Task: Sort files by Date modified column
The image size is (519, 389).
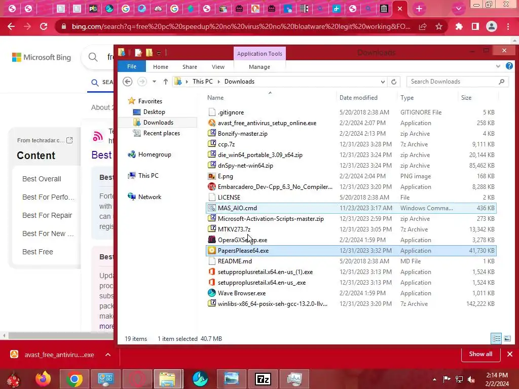Action: (x=358, y=98)
